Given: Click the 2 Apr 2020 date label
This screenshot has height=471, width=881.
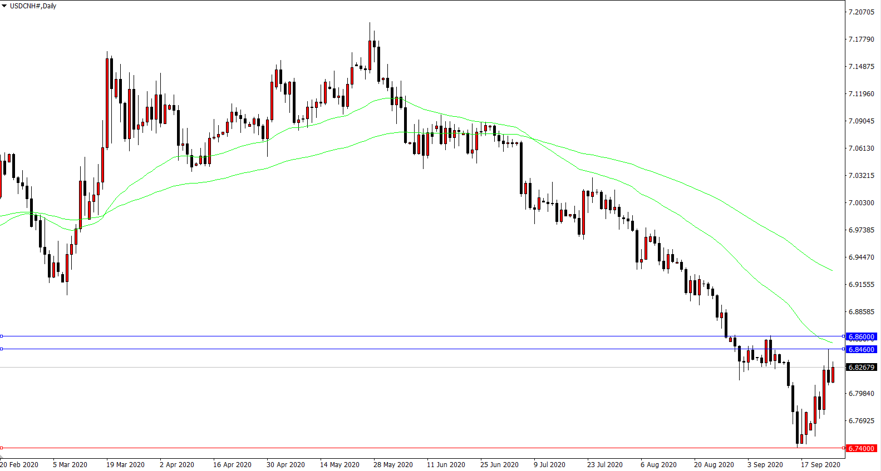Looking at the screenshot, I should [x=177, y=465].
